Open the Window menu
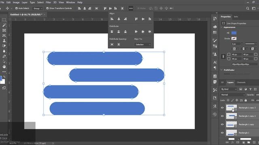This screenshot has height=145, width=259. tap(70, 2)
